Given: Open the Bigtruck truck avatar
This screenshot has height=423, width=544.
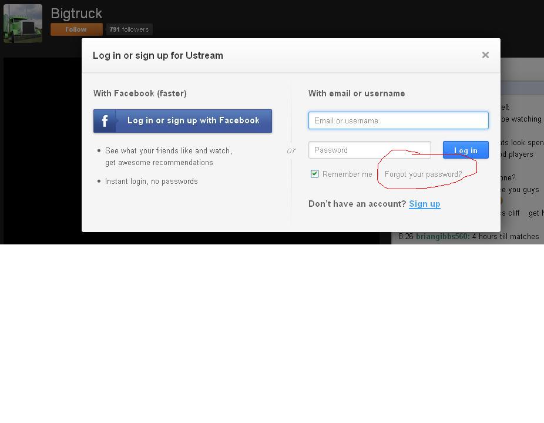Looking at the screenshot, I should (x=23, y=23).
